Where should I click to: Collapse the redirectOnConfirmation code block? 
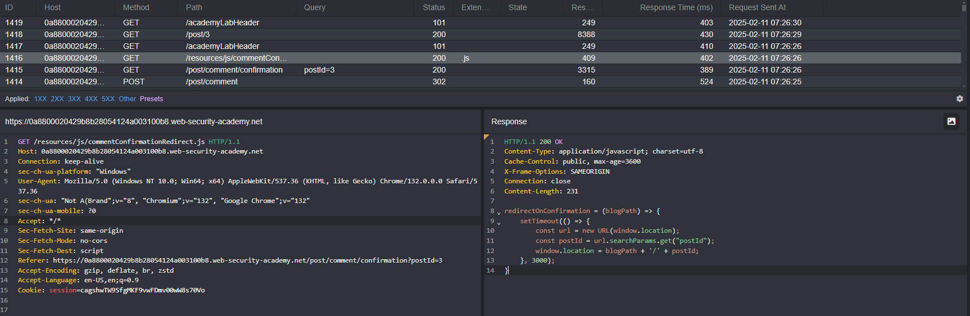click(x=498, y=213)
